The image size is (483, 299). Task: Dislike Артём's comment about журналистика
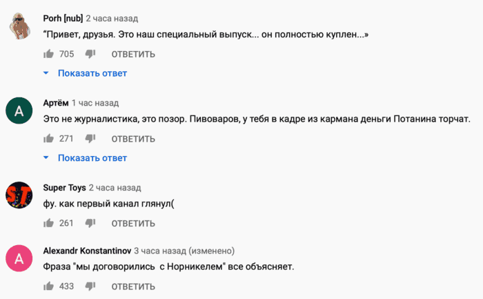point(90,139)
